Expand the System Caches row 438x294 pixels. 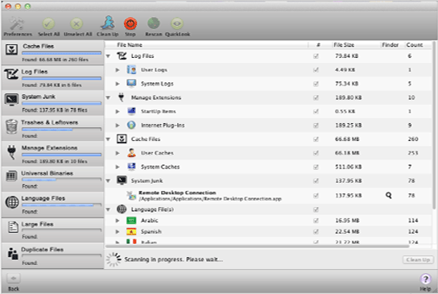point(118,167)
